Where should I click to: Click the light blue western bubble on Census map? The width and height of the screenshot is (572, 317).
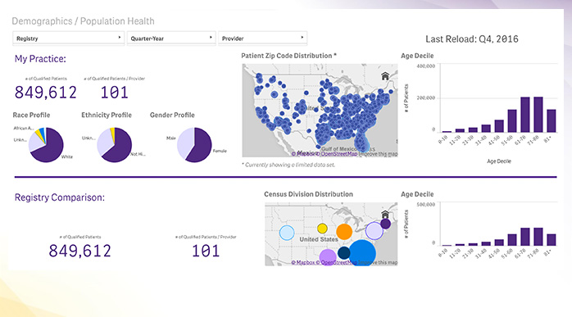click(x=287, y=233)
